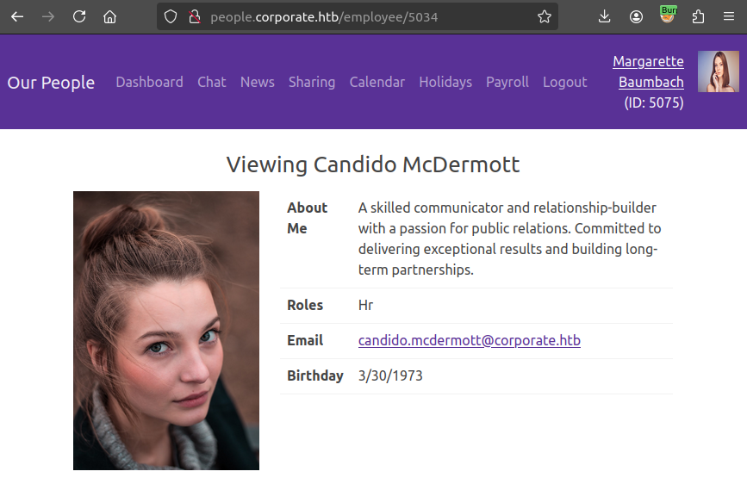Open the Sharing nav item
The height and width of the screenshot is (490, 747).
pos(312,82)
